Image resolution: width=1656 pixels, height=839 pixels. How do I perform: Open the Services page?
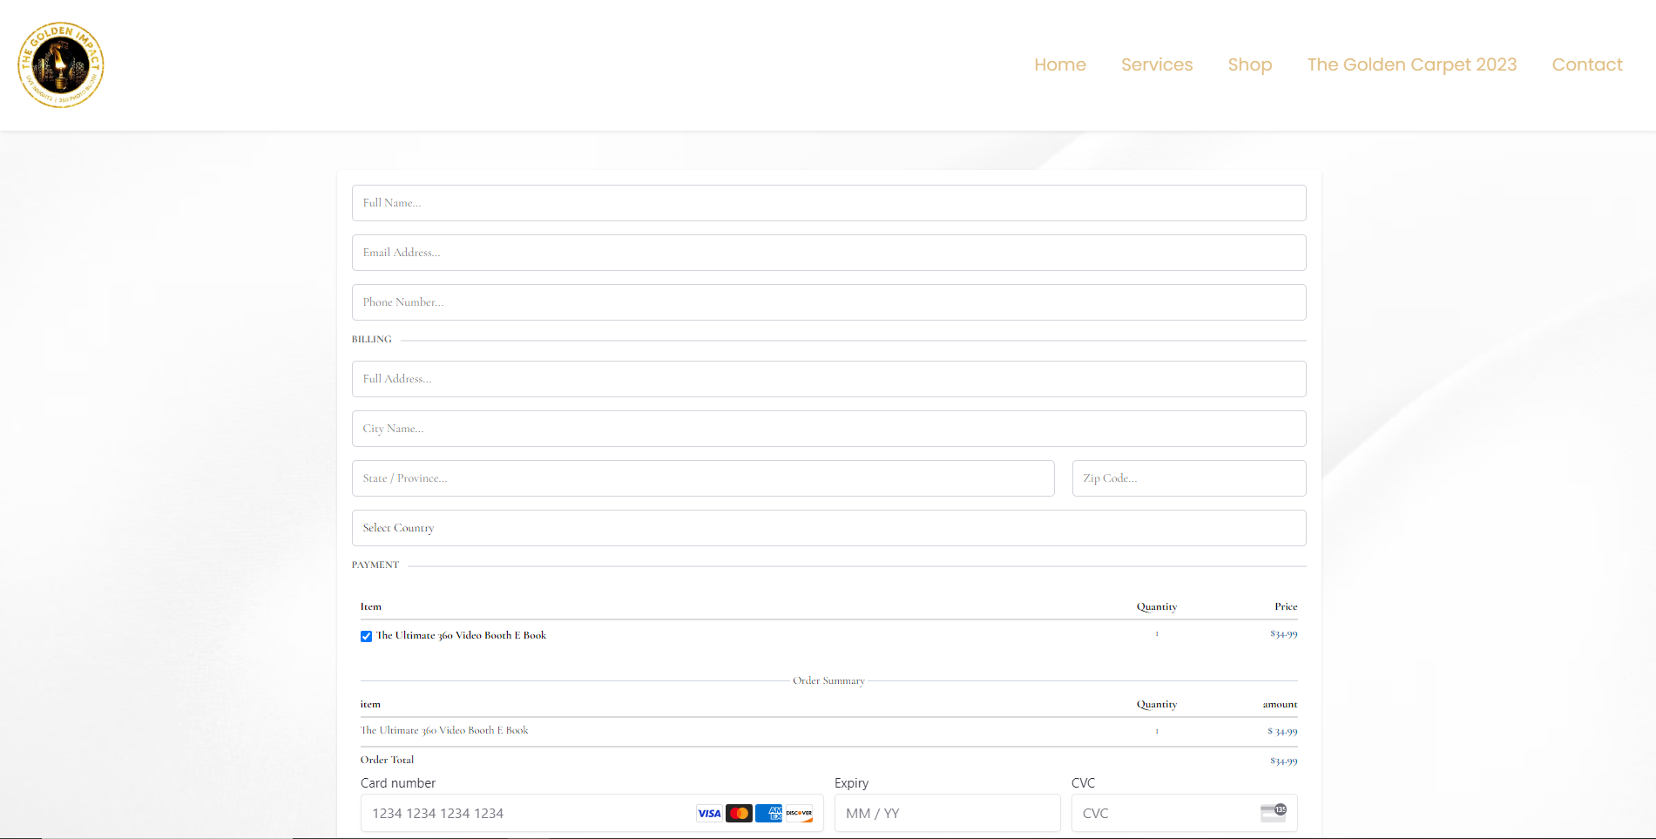pos(1157,64)
